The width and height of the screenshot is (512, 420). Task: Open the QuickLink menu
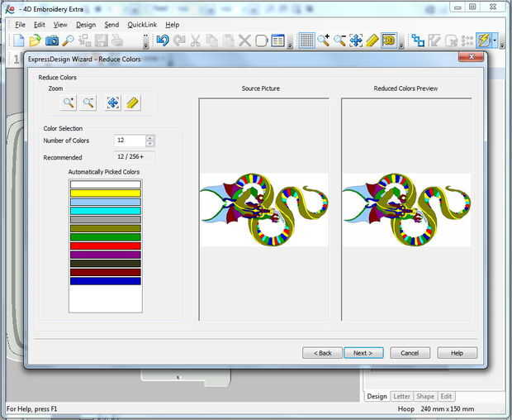tap(142, 25)
